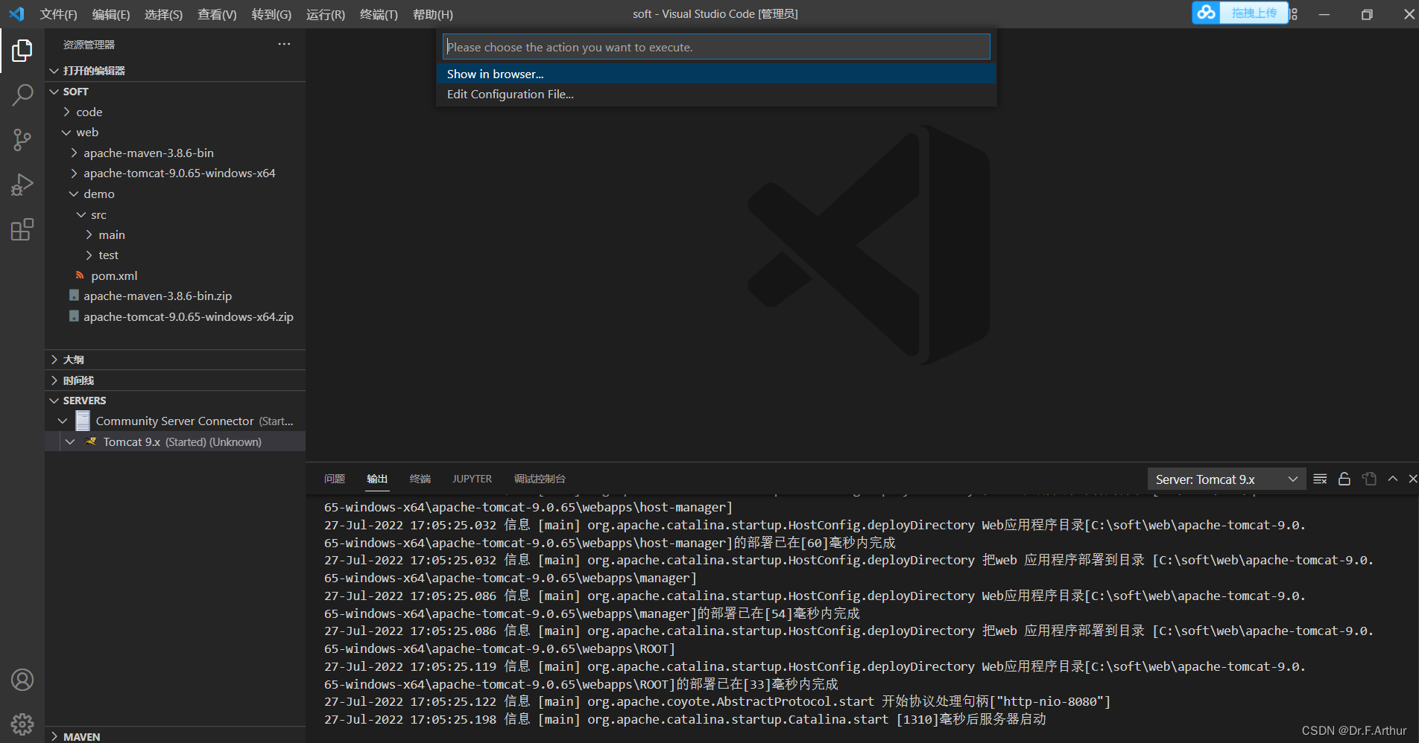
Task: Collapse Community Server Connector node chevron
Action: [x=63, y=421]
